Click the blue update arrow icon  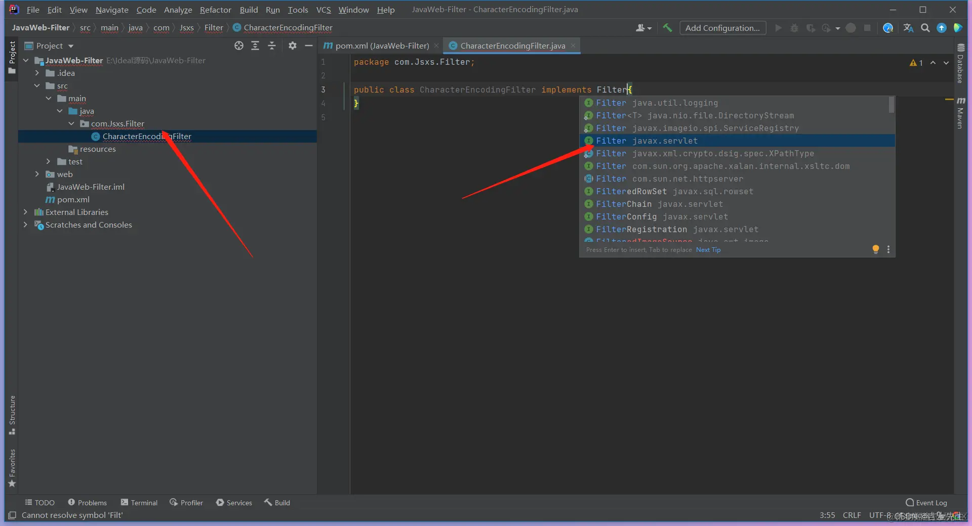(x=941, y=28)
